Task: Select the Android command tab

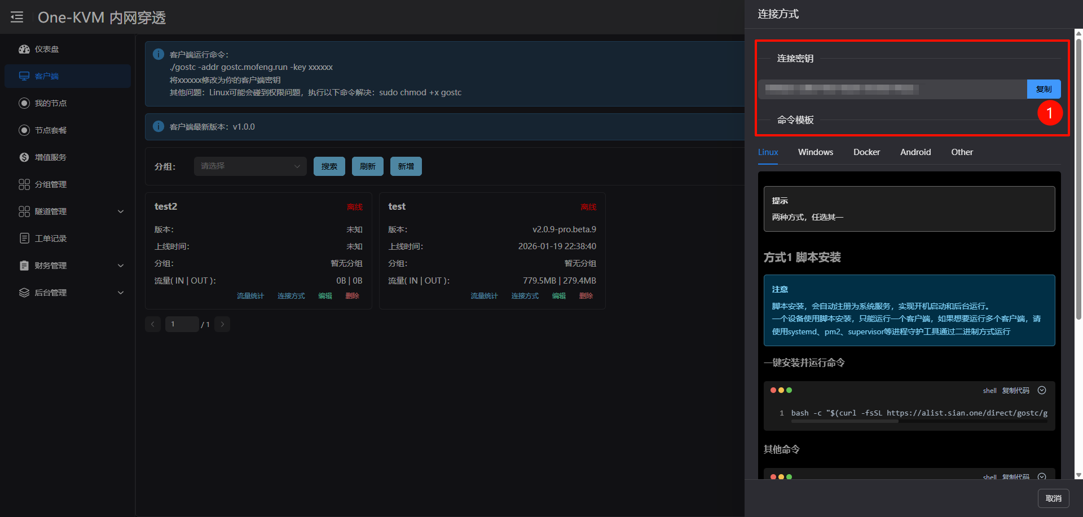Action: tap(915, 152)
